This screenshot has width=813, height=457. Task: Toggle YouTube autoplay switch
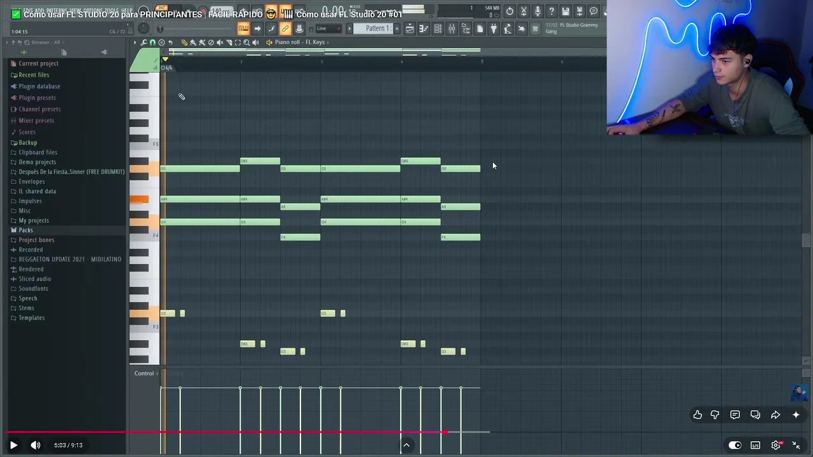[735, 445]
